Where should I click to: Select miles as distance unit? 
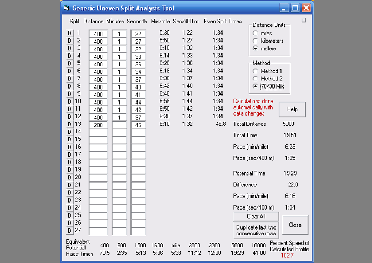[256, 33]
